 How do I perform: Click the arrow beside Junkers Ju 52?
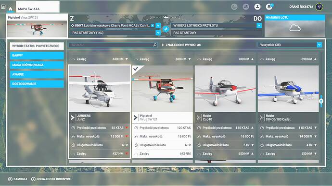[x=73, y=117]
